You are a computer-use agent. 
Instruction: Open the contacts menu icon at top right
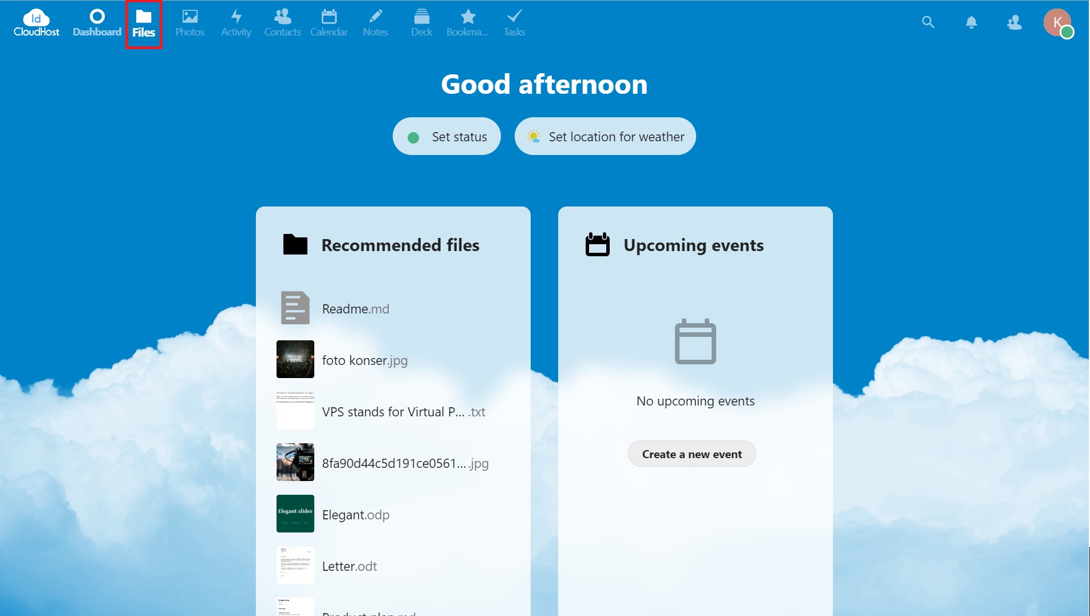point(1014,22)
